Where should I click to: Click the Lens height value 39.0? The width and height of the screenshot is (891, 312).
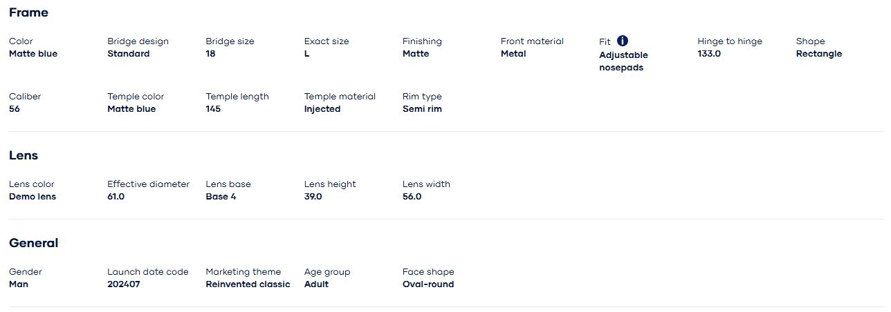(x=313, y=197)
